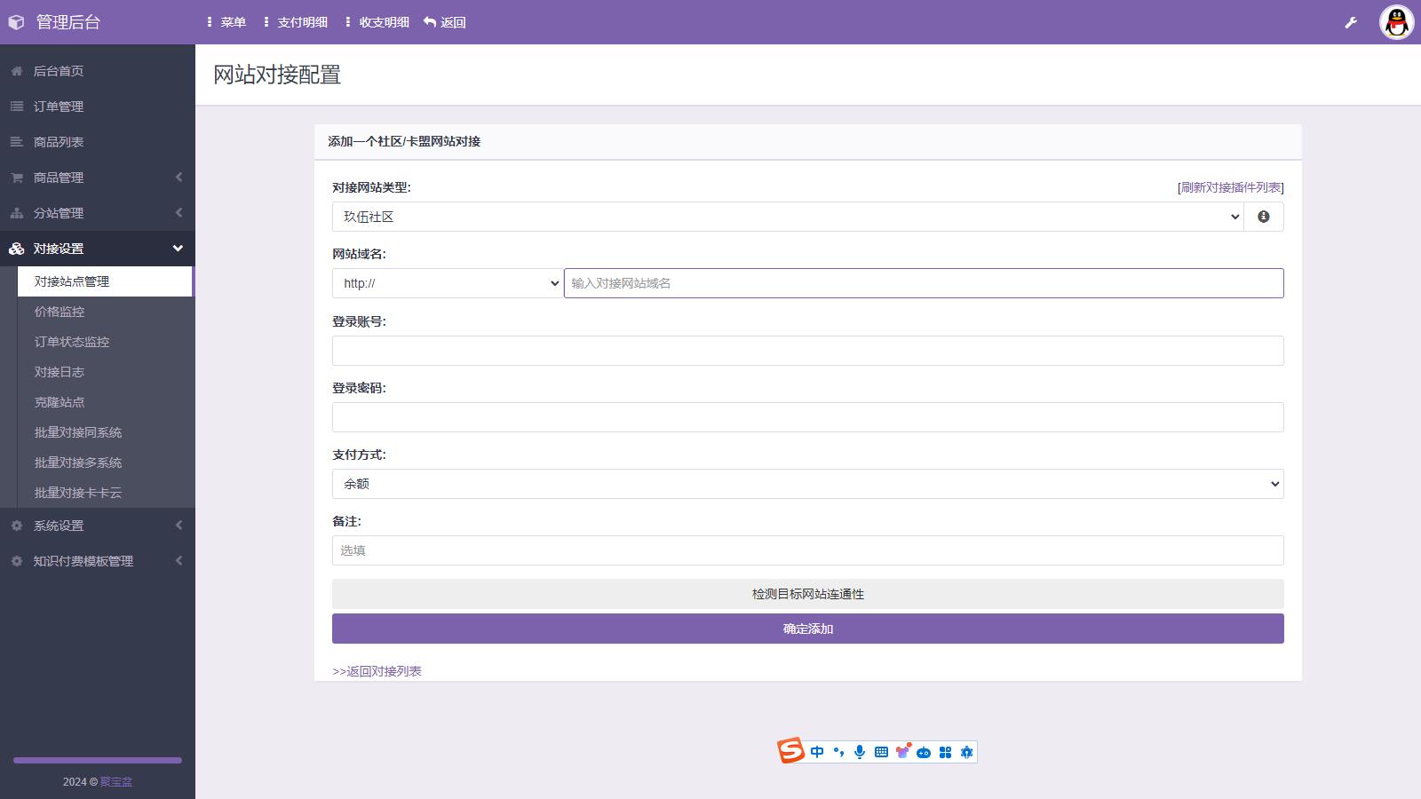This screenshot has height=799, width=1421.
Task: Click the info icon beside 对接网站类型
Action: 1263,217
